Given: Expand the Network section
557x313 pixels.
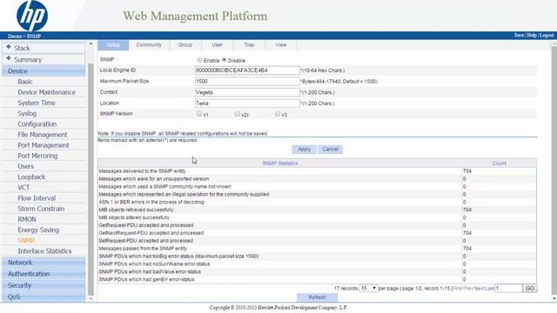Looking at the screenshot, I should [44, 263].
